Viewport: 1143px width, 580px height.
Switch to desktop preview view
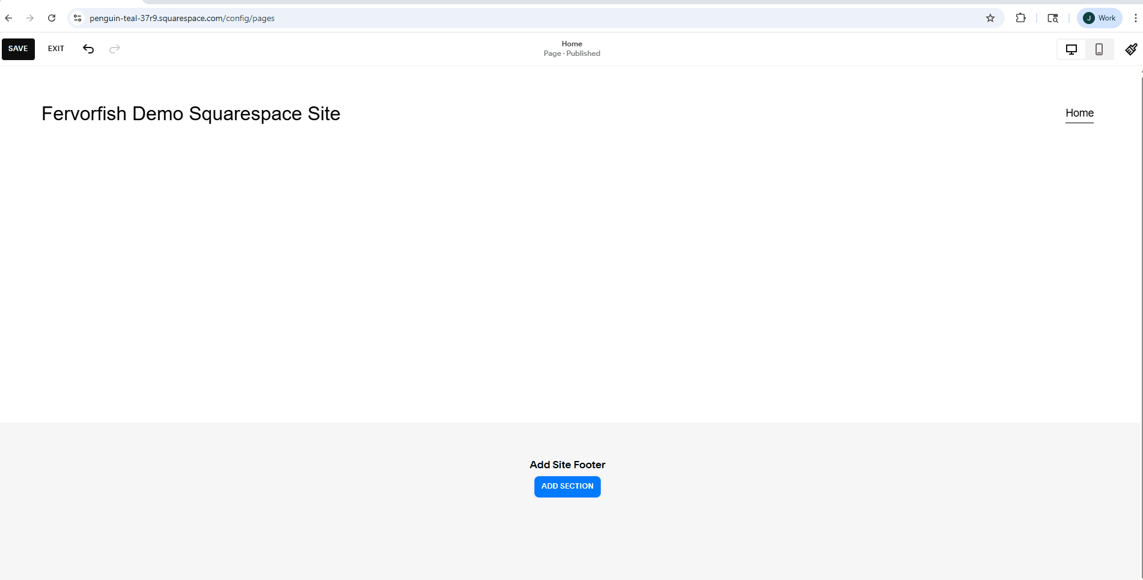point(1071,49)
